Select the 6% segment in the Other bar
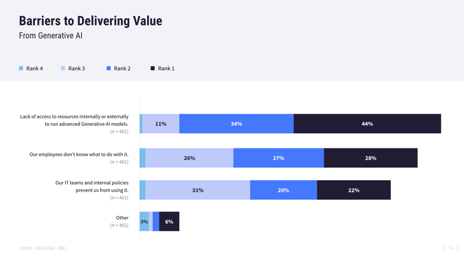 [x=169, y=221]
